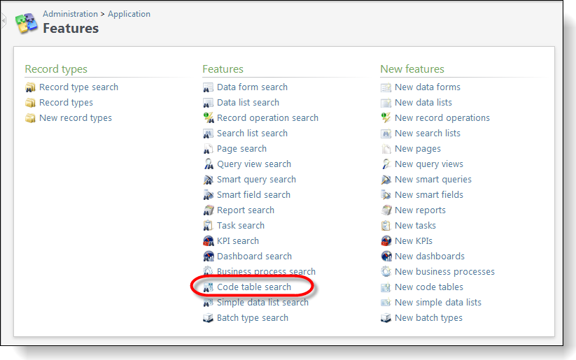Select the Query view search link
Screen dimensions: 576x360
(253, 164)
